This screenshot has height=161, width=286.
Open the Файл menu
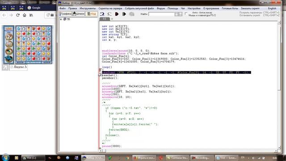63,8
